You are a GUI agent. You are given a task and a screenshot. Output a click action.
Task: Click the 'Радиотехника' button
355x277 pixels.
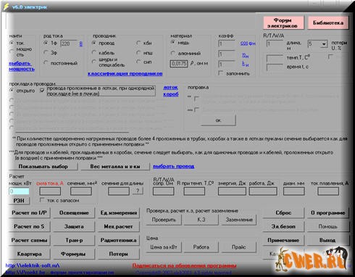[119, 240]
